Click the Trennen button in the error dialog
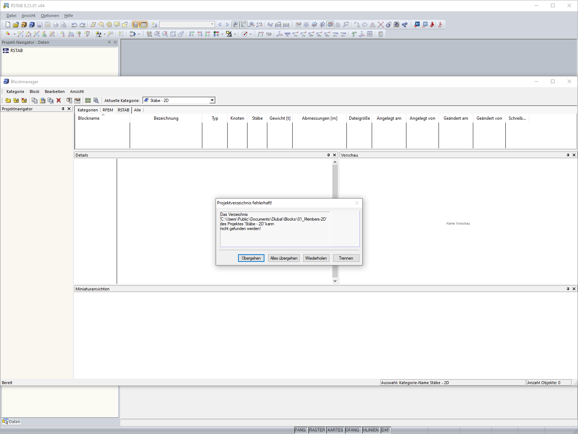Screen dimensions: 578x434 click(346, 258)
